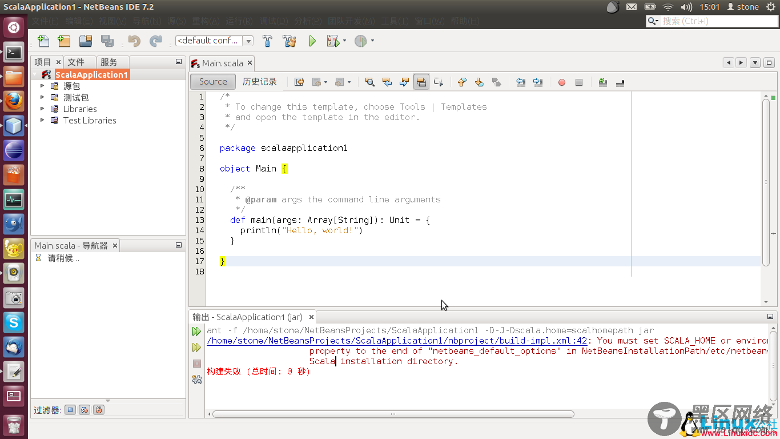Image resolution: width=780 pixels, height=439 pixels.
Task: Minimize the 项目 projects panel
Action: (179, 62)
